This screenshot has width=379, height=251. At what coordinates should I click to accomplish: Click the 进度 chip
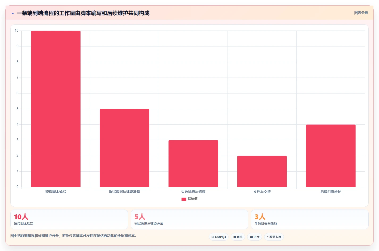click(x=255, y=237)
